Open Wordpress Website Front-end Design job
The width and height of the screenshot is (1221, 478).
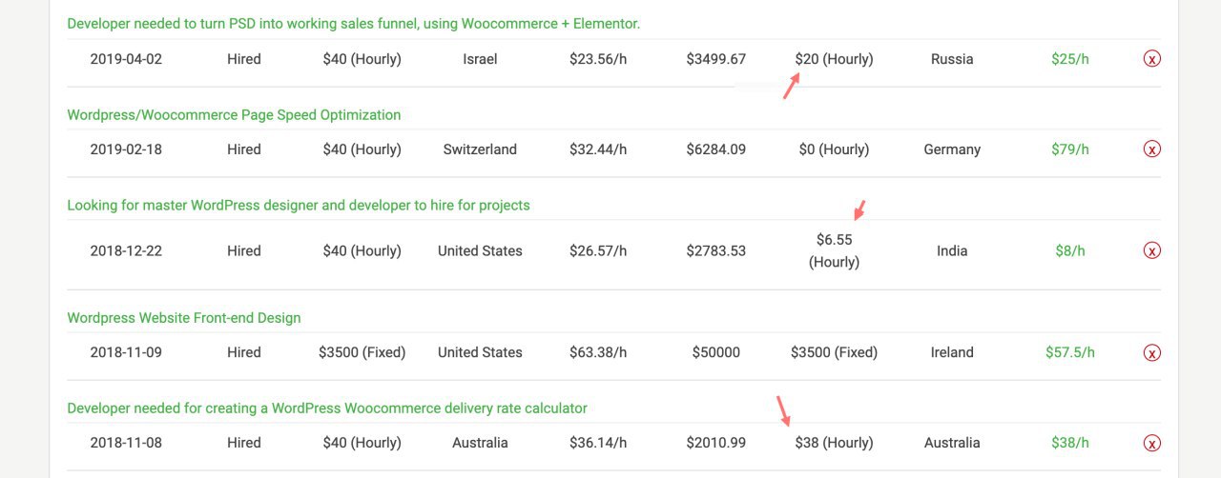pyautogui.click(x=184, y=318)
